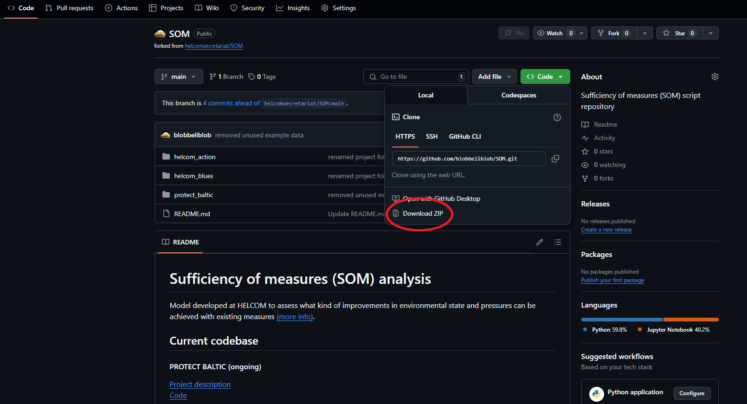Image resolution: width=747 pixels, height=404 pixels.
Task: Open the protect_baltic folder
Action: pos(193,195)
